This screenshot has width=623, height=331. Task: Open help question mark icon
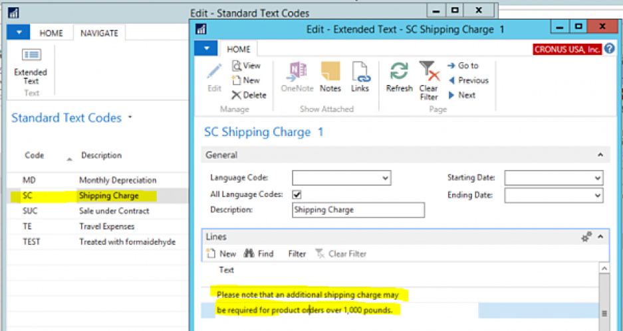click(609, 49)
